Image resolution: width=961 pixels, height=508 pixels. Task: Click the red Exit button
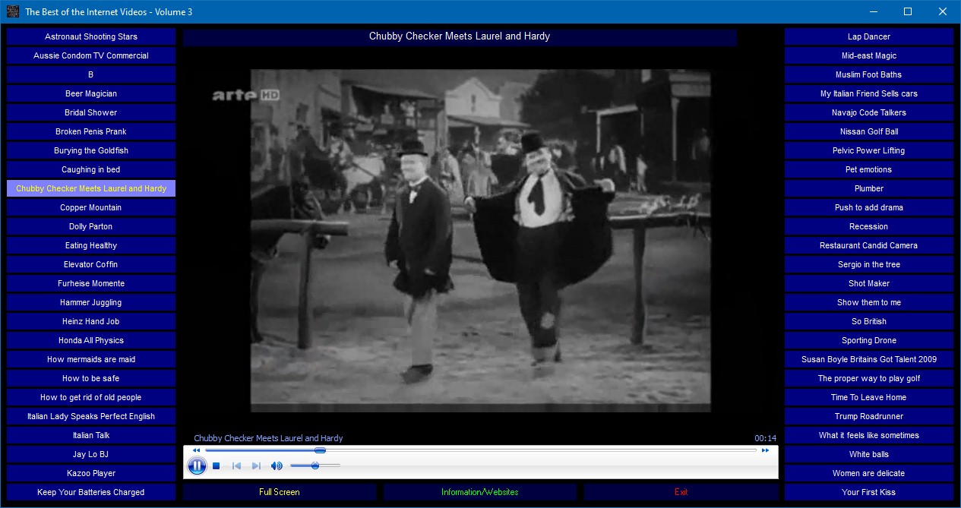tap(681, 492)
